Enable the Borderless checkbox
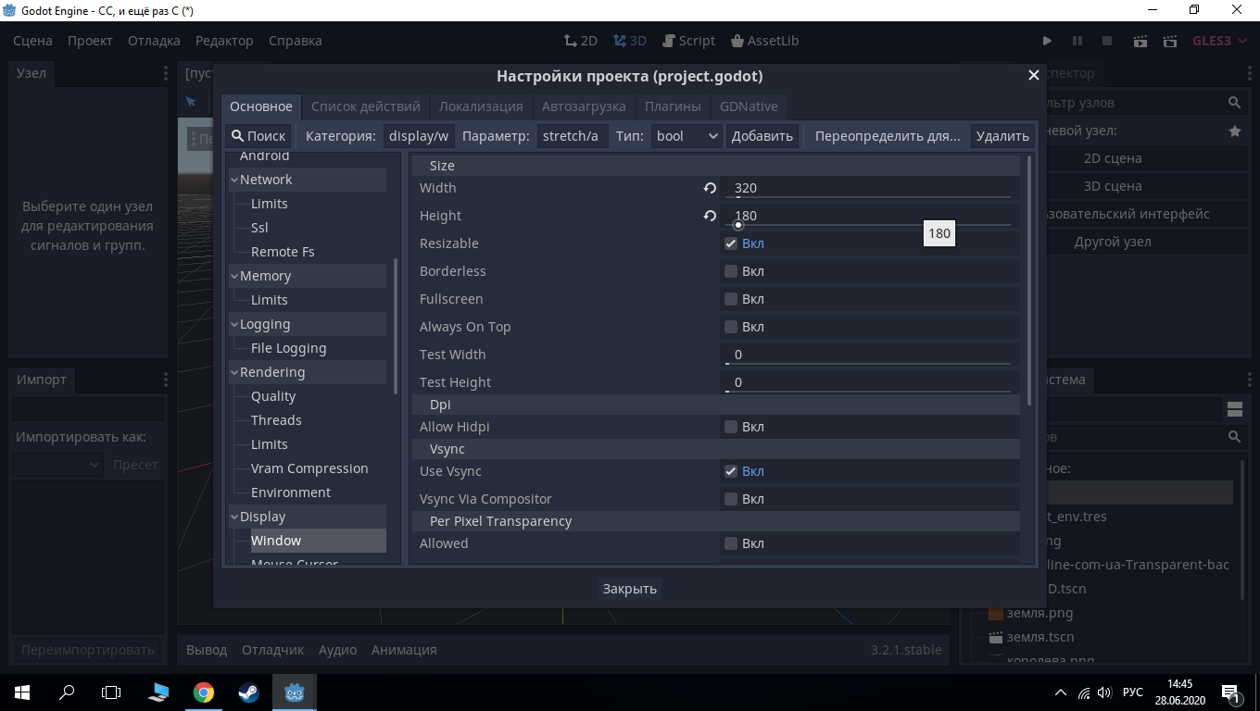 731,271
